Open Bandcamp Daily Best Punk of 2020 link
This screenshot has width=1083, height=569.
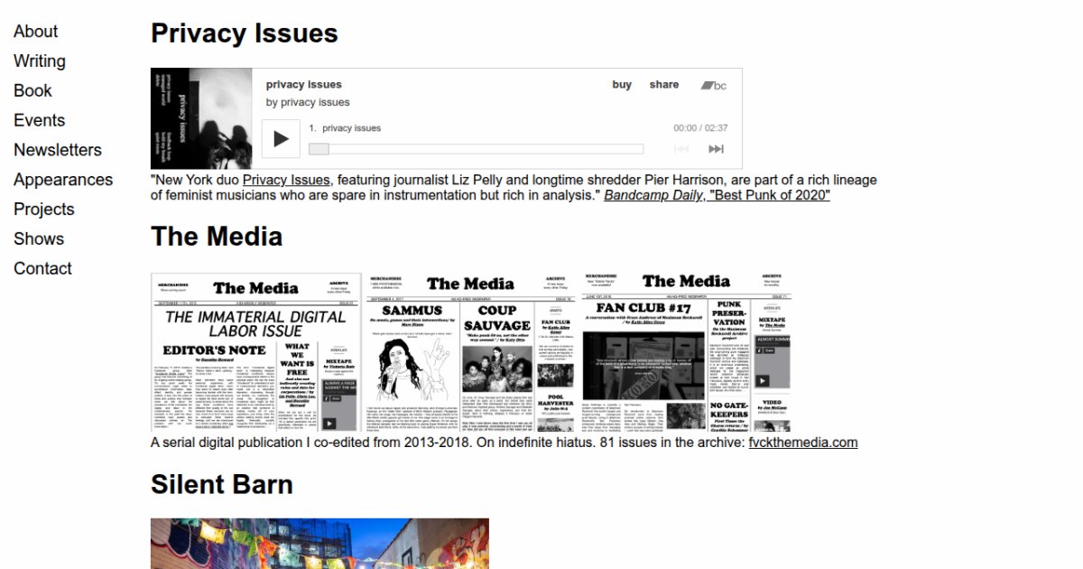coord(717,195)
